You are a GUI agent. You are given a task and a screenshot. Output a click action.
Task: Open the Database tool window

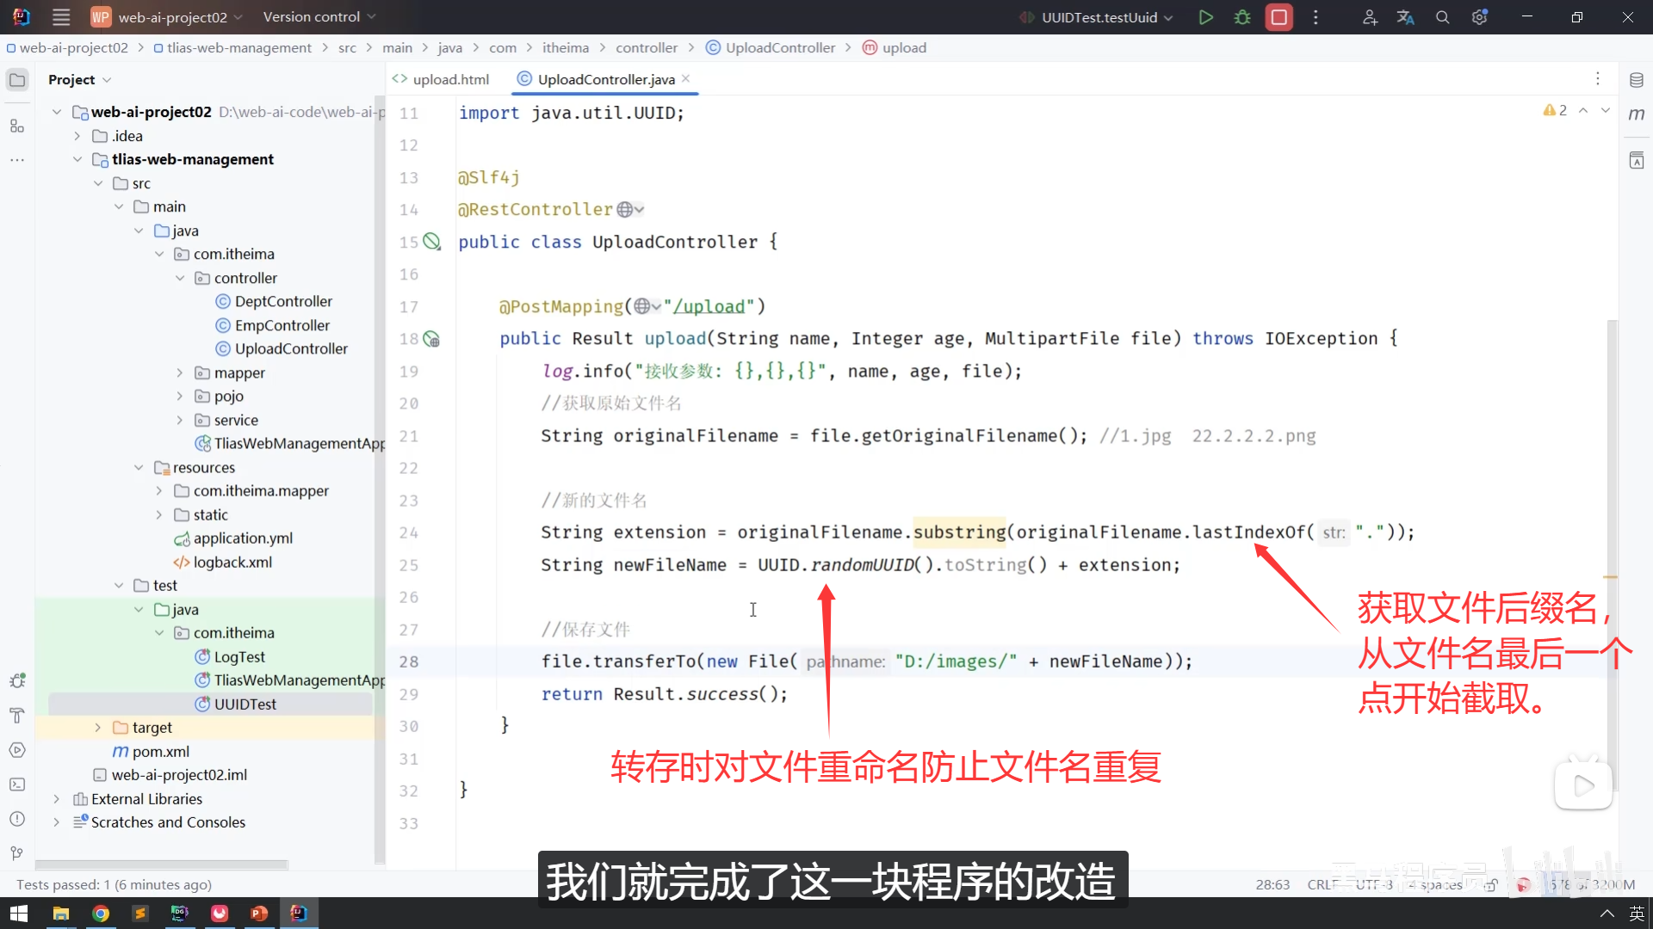click(1637, 80)
